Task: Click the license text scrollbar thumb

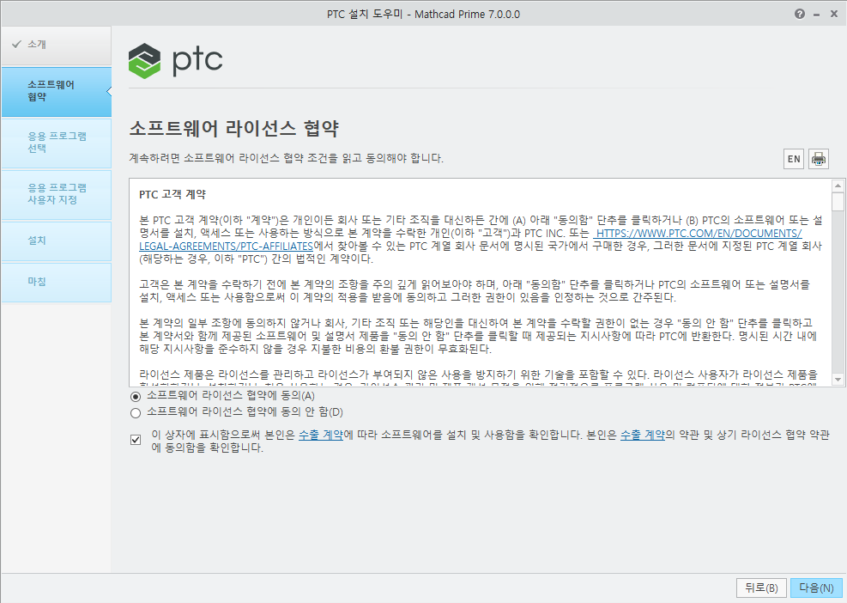Action: (838, 202)
